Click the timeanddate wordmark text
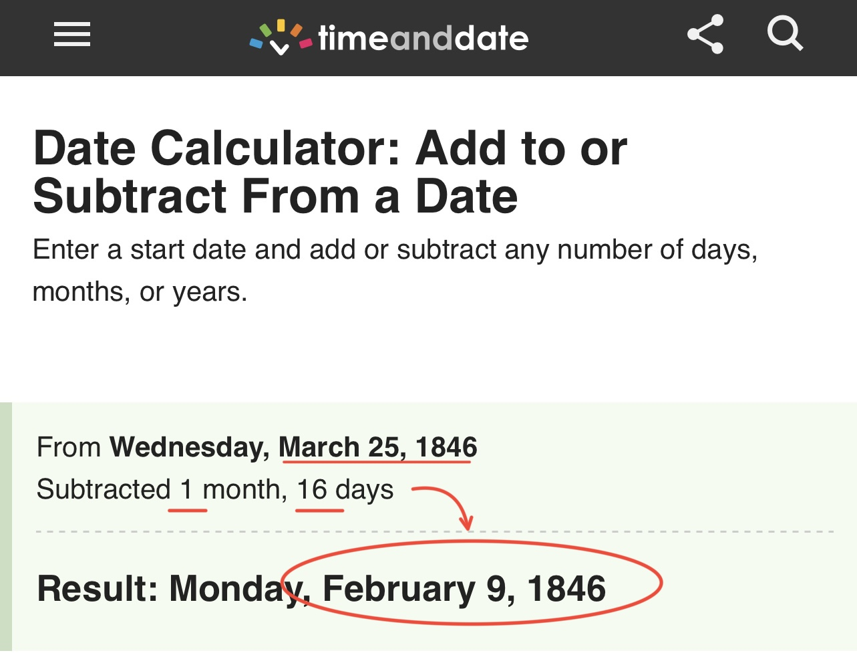 tap(423, 39)
